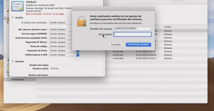Click Sistema in the 27 dic 2038 row
The width and height of the screenshot is (214, 111).
point(168,51)
